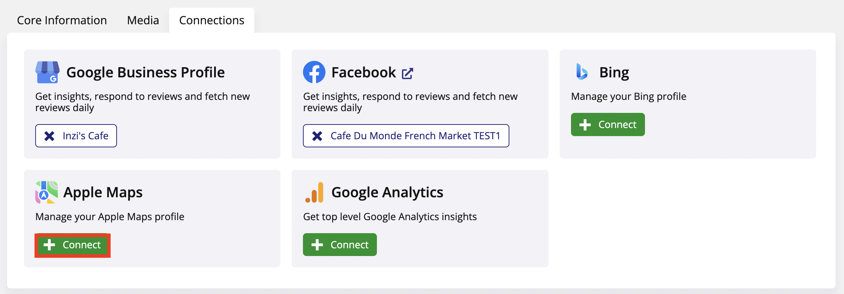Click plus icon on Google Analytics Connect
The width and height of the screenshot is (844, 294).
(x=317, y=245)
